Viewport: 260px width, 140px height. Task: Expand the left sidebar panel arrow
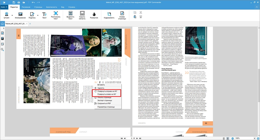4,28
